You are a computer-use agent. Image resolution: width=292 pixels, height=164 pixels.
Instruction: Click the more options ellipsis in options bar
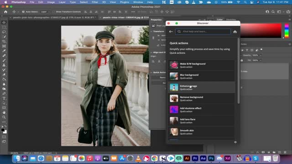(133, 12)
